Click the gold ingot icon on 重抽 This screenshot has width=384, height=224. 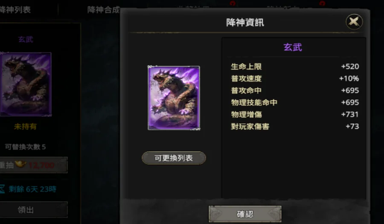tap(20, 164)
